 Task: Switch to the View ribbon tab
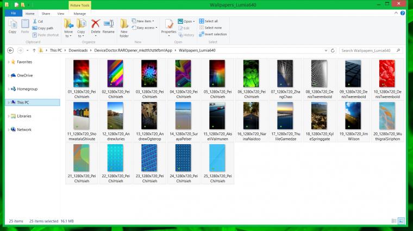tap(60, 14)
